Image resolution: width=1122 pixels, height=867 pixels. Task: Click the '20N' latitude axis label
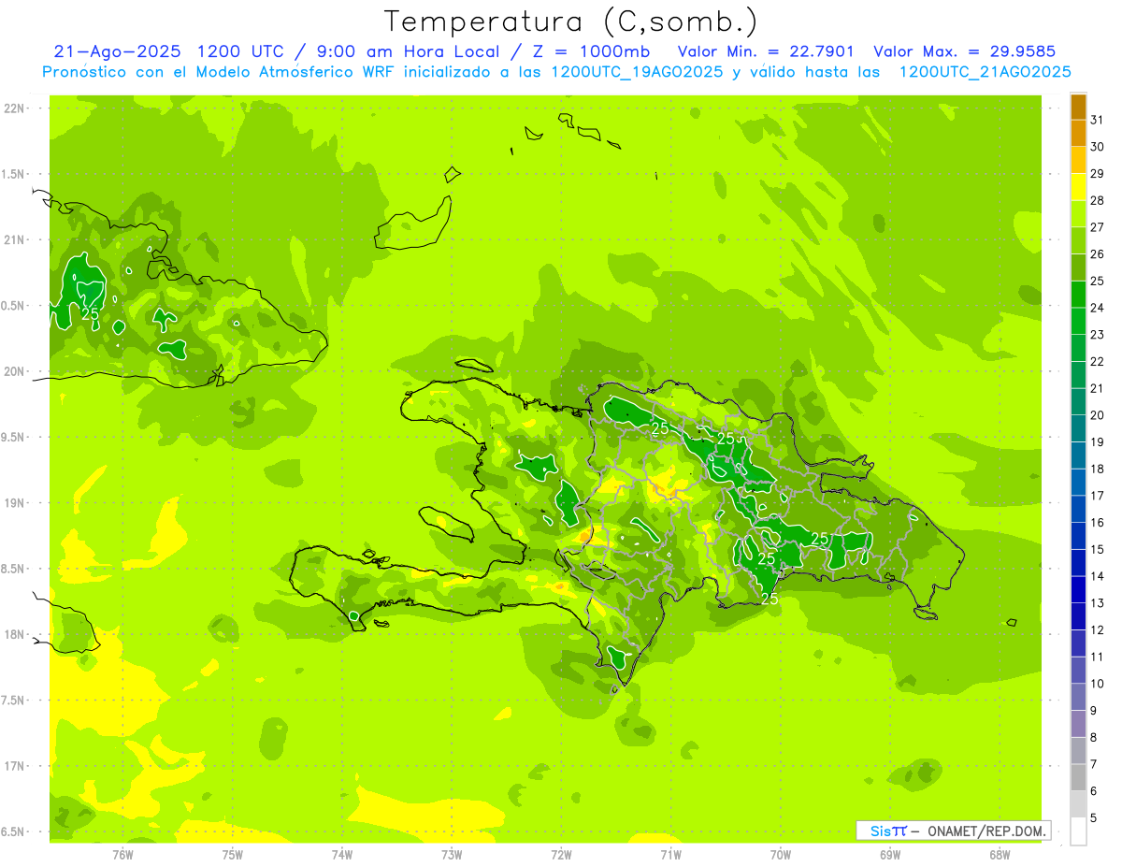tap(14, 371)
